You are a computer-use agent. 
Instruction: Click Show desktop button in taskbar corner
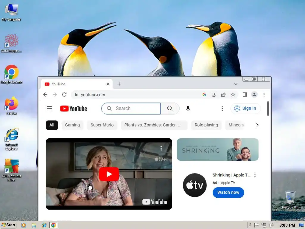tap(301, 225)
